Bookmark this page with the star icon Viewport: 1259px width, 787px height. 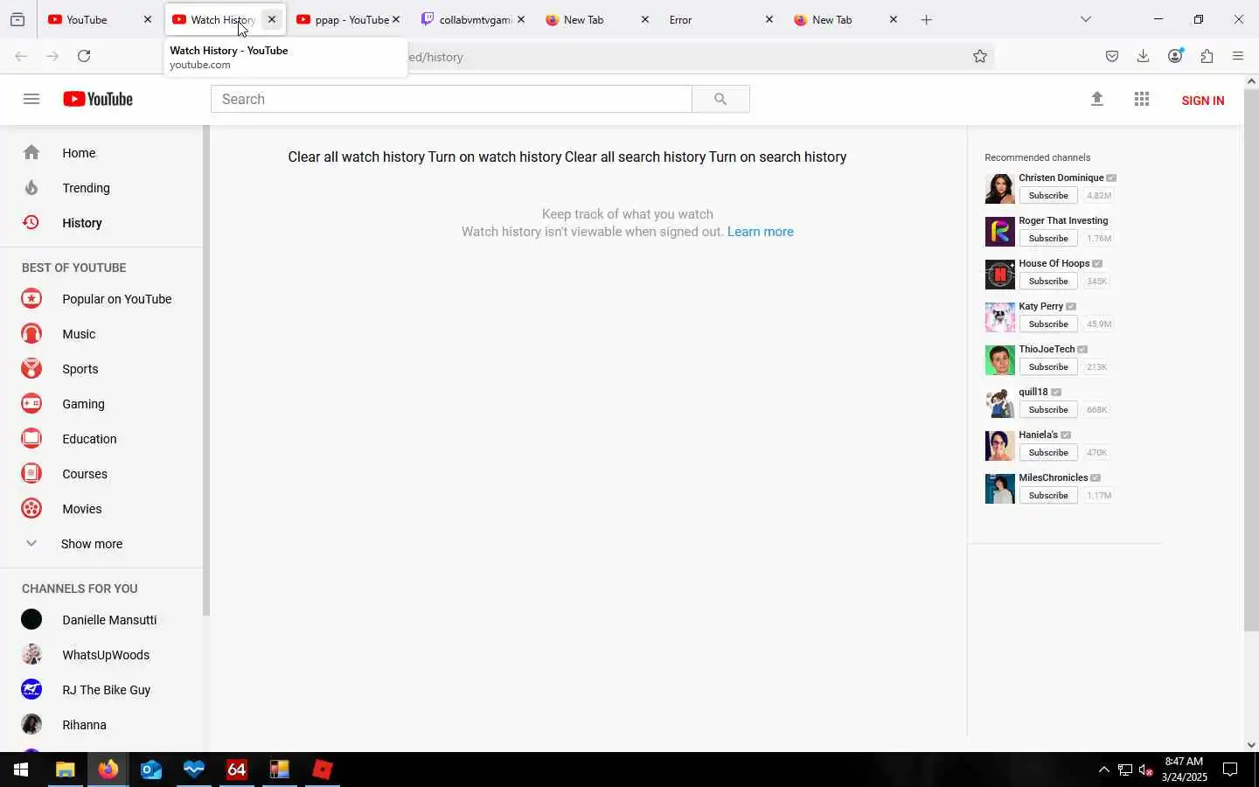[x=980, y=57]
